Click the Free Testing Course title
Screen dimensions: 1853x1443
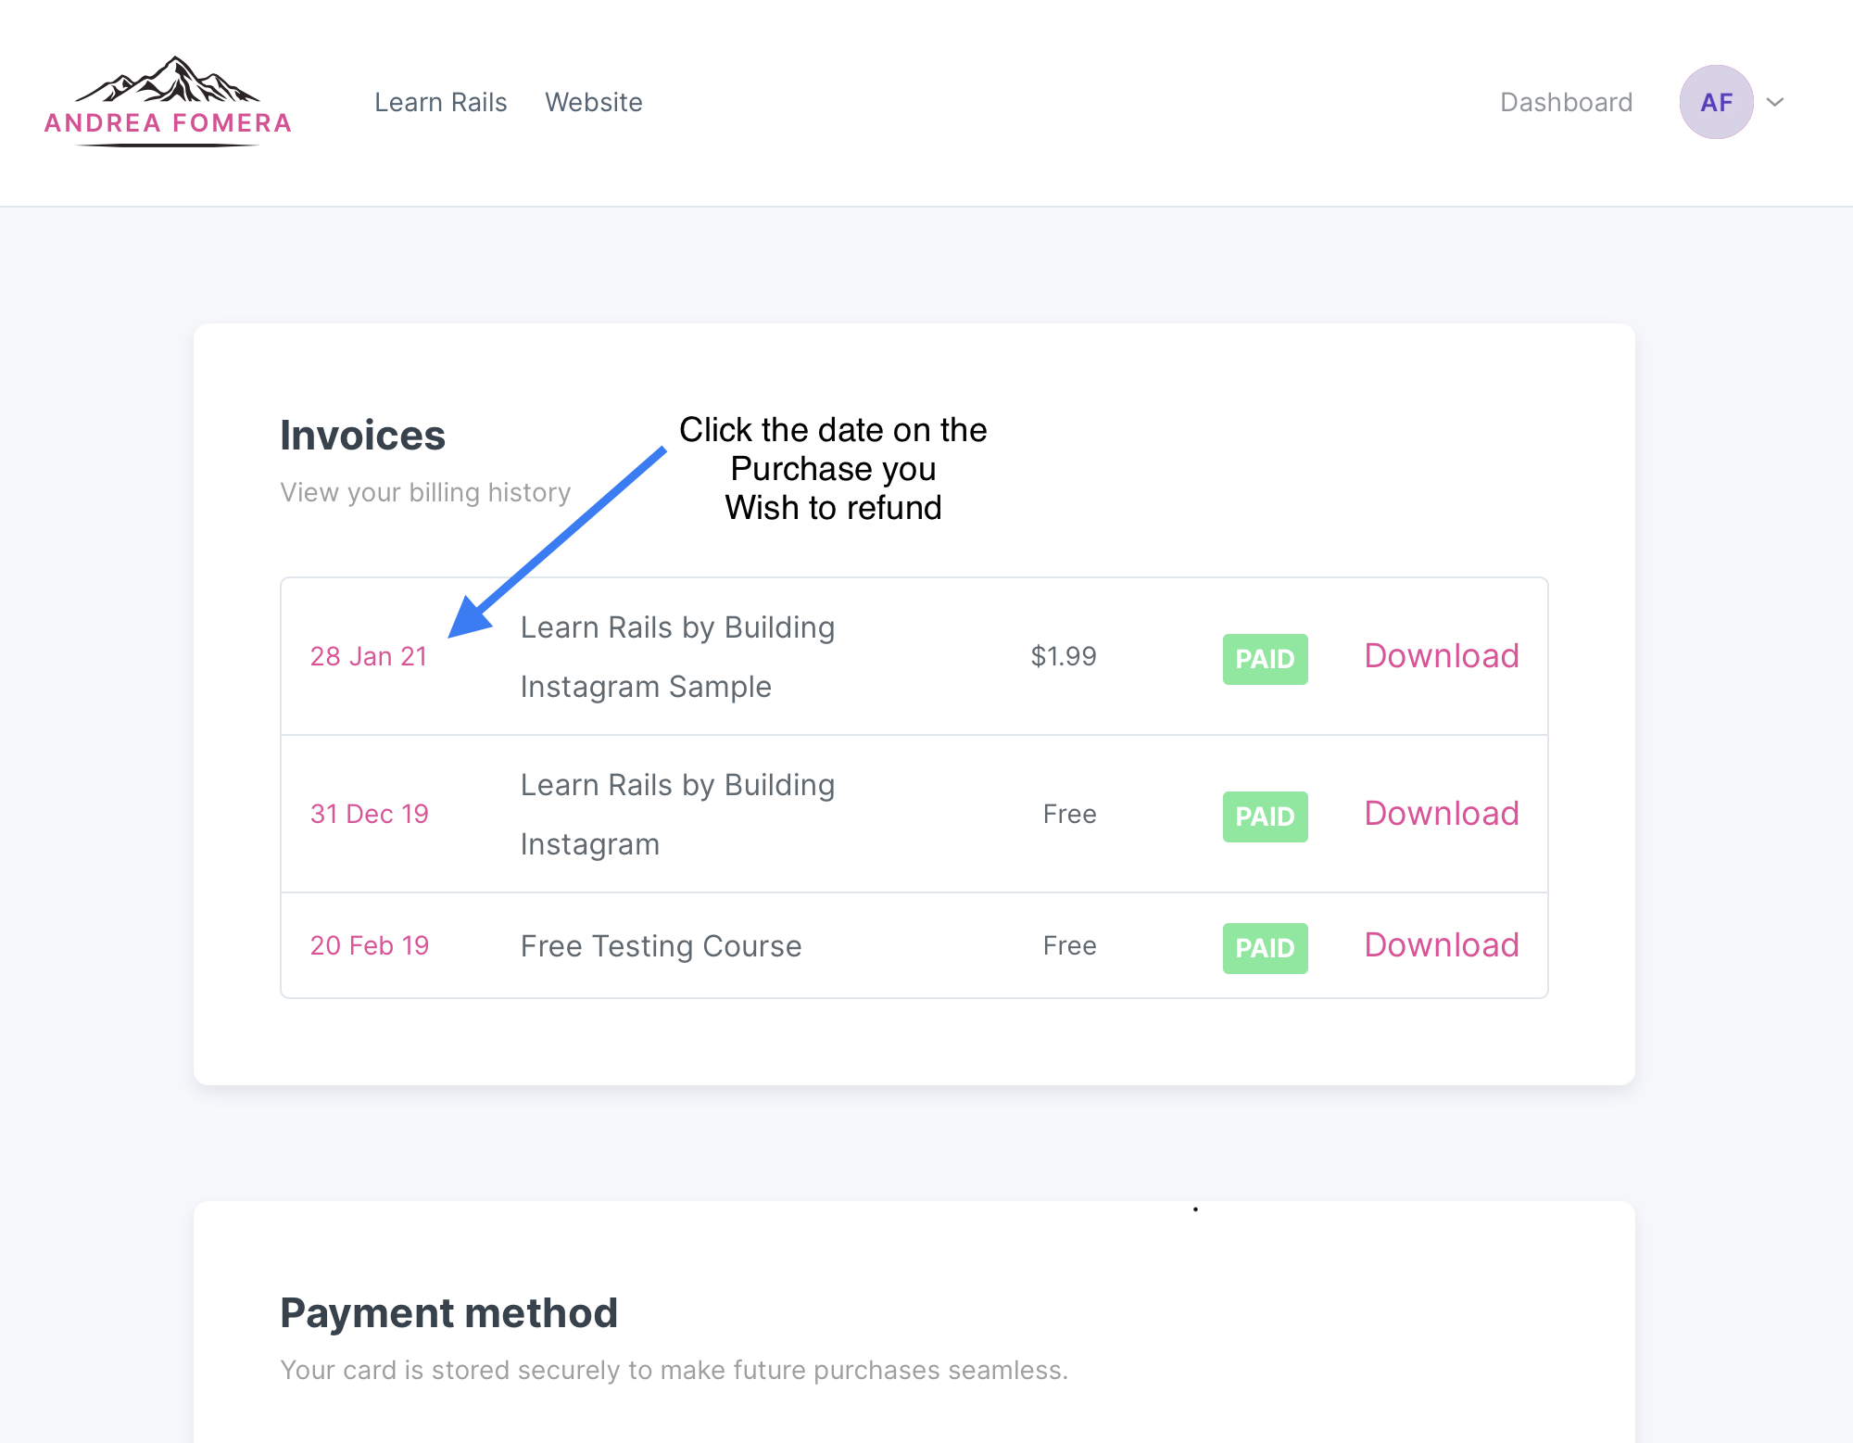click(661, 946)
